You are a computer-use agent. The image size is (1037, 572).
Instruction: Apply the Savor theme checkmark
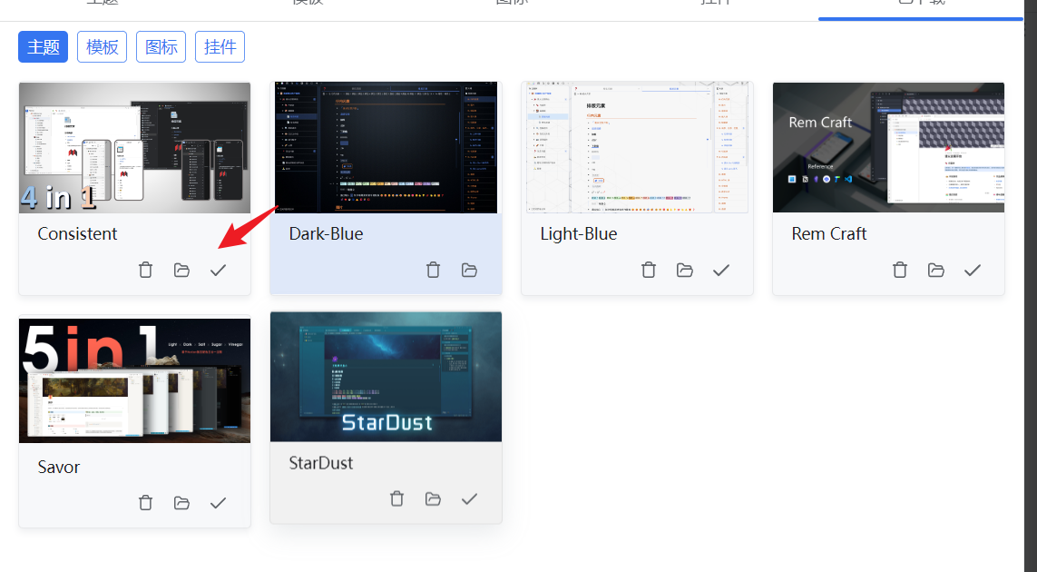(219, 503)
